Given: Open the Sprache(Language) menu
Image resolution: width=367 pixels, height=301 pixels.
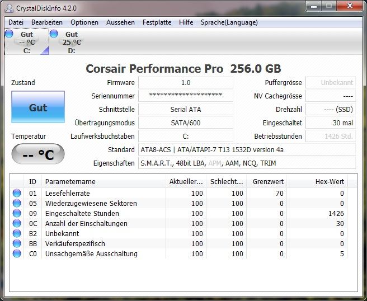Looking at the screenshot, I should point(229,22).
